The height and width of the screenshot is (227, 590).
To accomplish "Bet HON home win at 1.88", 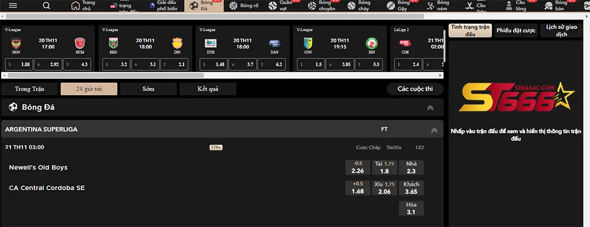I will click(19, 64).
